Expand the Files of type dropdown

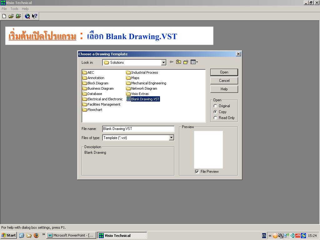pyautogui.click(x=172, y=138)
